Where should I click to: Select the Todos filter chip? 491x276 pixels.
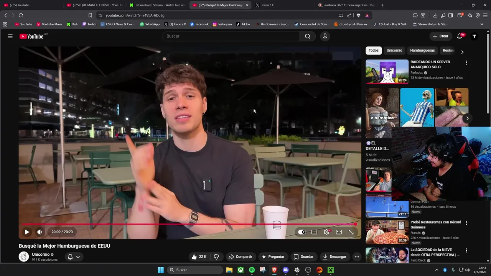[374, 51]
